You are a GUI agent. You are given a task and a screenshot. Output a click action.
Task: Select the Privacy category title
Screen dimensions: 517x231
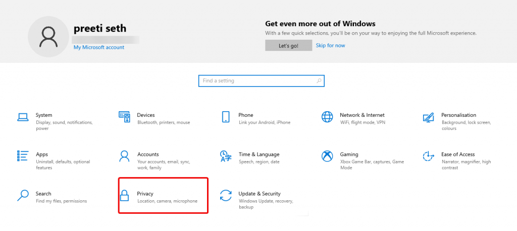tap(145, 194)
